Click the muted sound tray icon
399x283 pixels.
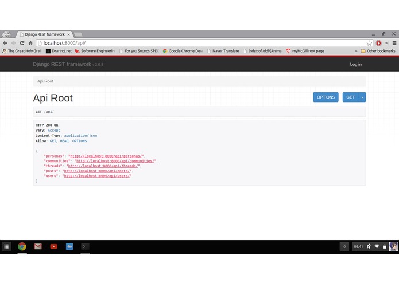click(369, 246)
